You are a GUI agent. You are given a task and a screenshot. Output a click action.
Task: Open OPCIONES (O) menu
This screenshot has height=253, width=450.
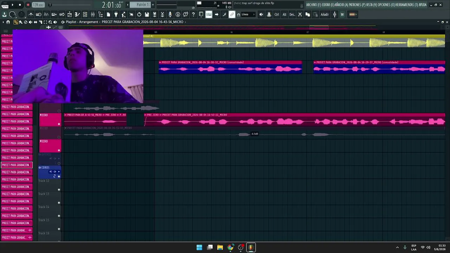(386, 5)
